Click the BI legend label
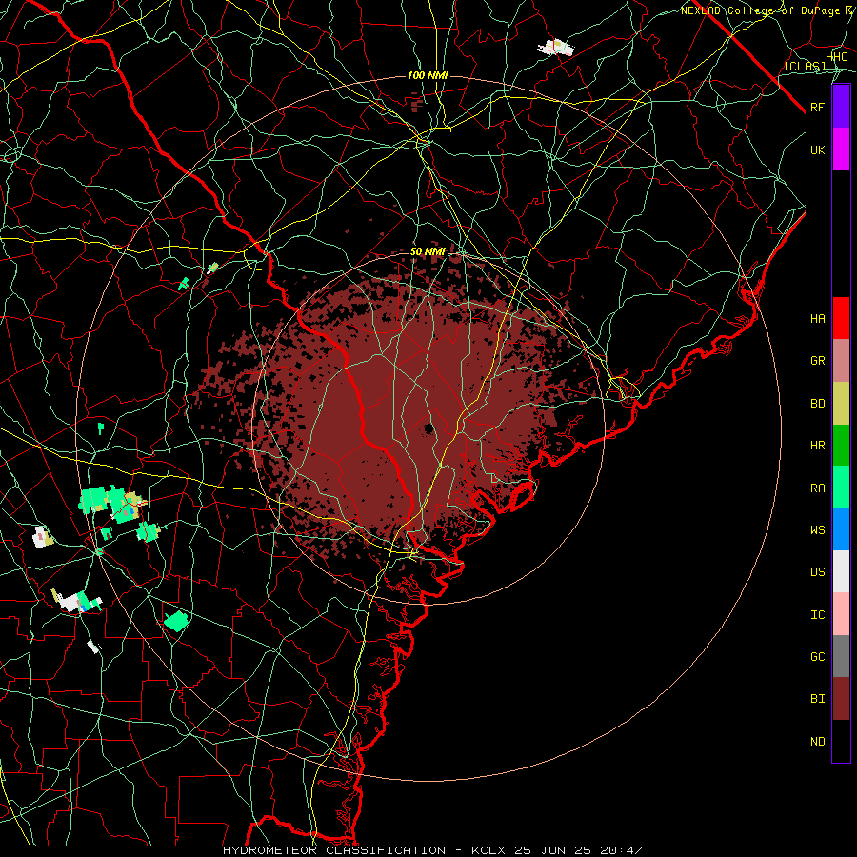This screenshot has height=857, width=857. (x=818, y=699)
